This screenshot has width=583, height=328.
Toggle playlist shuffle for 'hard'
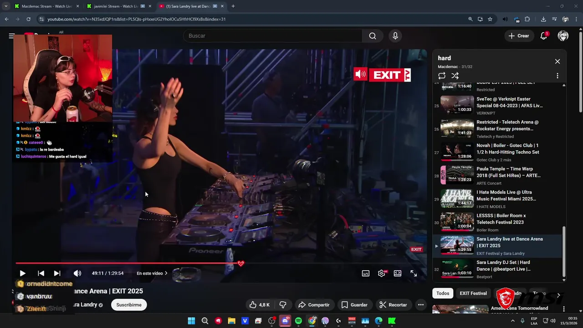(455, 76)
